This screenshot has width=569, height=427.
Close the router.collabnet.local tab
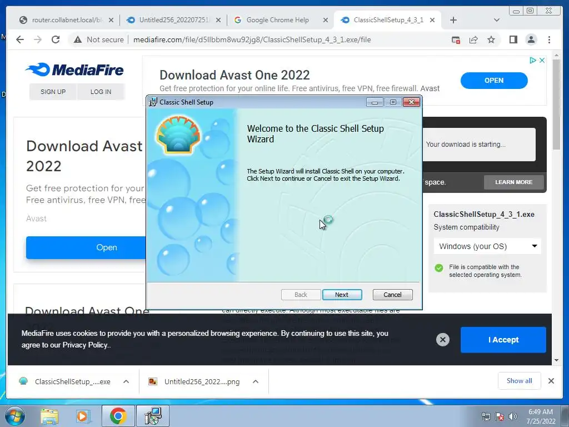click(x=111, y=21)
